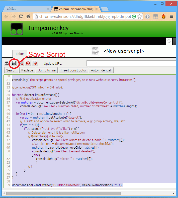Click the orange flame extension icon
The height and width of the screenshot is (198, 178).
[x=164, y=16]
